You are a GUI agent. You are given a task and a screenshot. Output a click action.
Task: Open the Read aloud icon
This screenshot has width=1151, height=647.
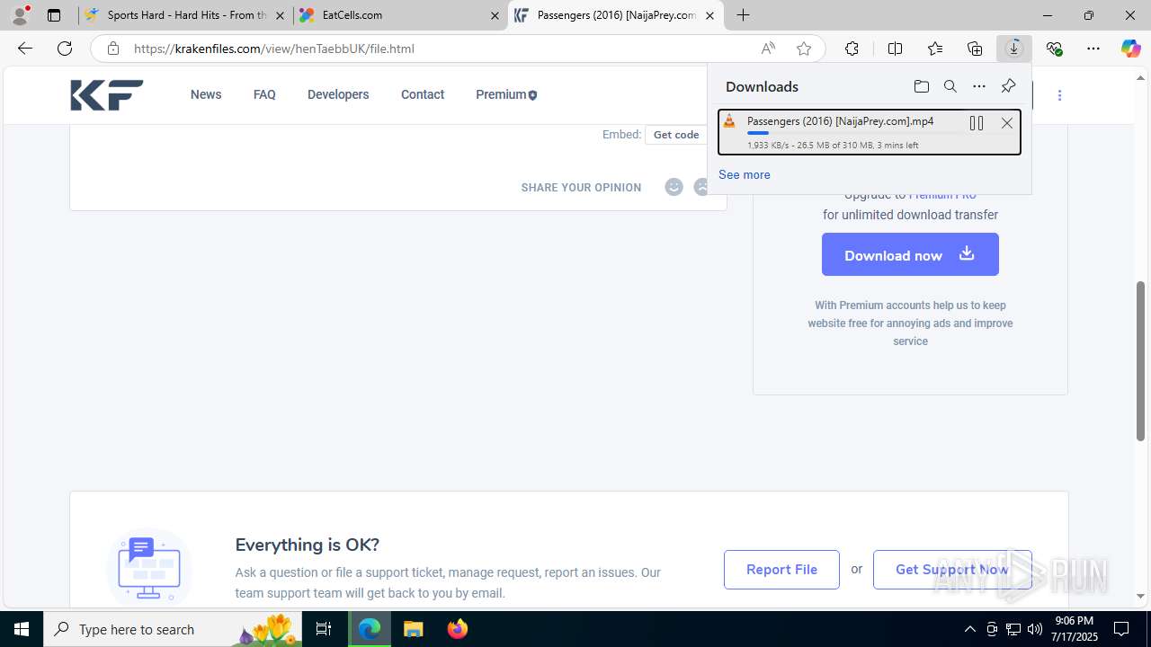(x=768, y=49)
